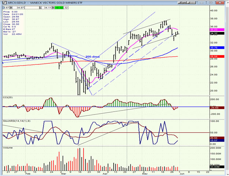Maximize the GDX chart window

pos(210,3)
